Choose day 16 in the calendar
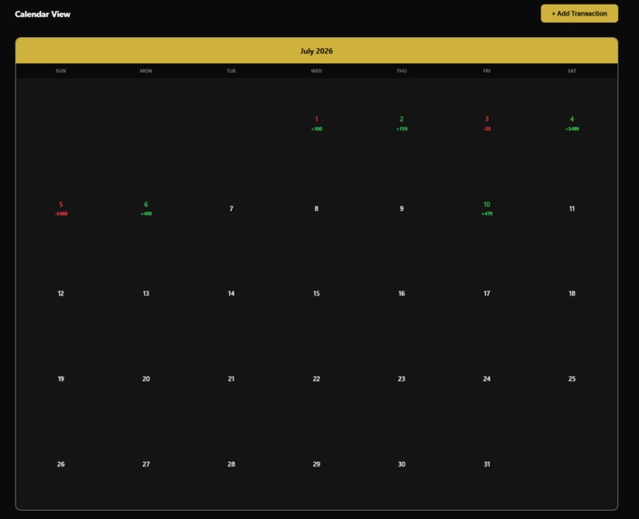Image resolution: width=639 pixels, height=519 pixels. click(x=402, y=293)
